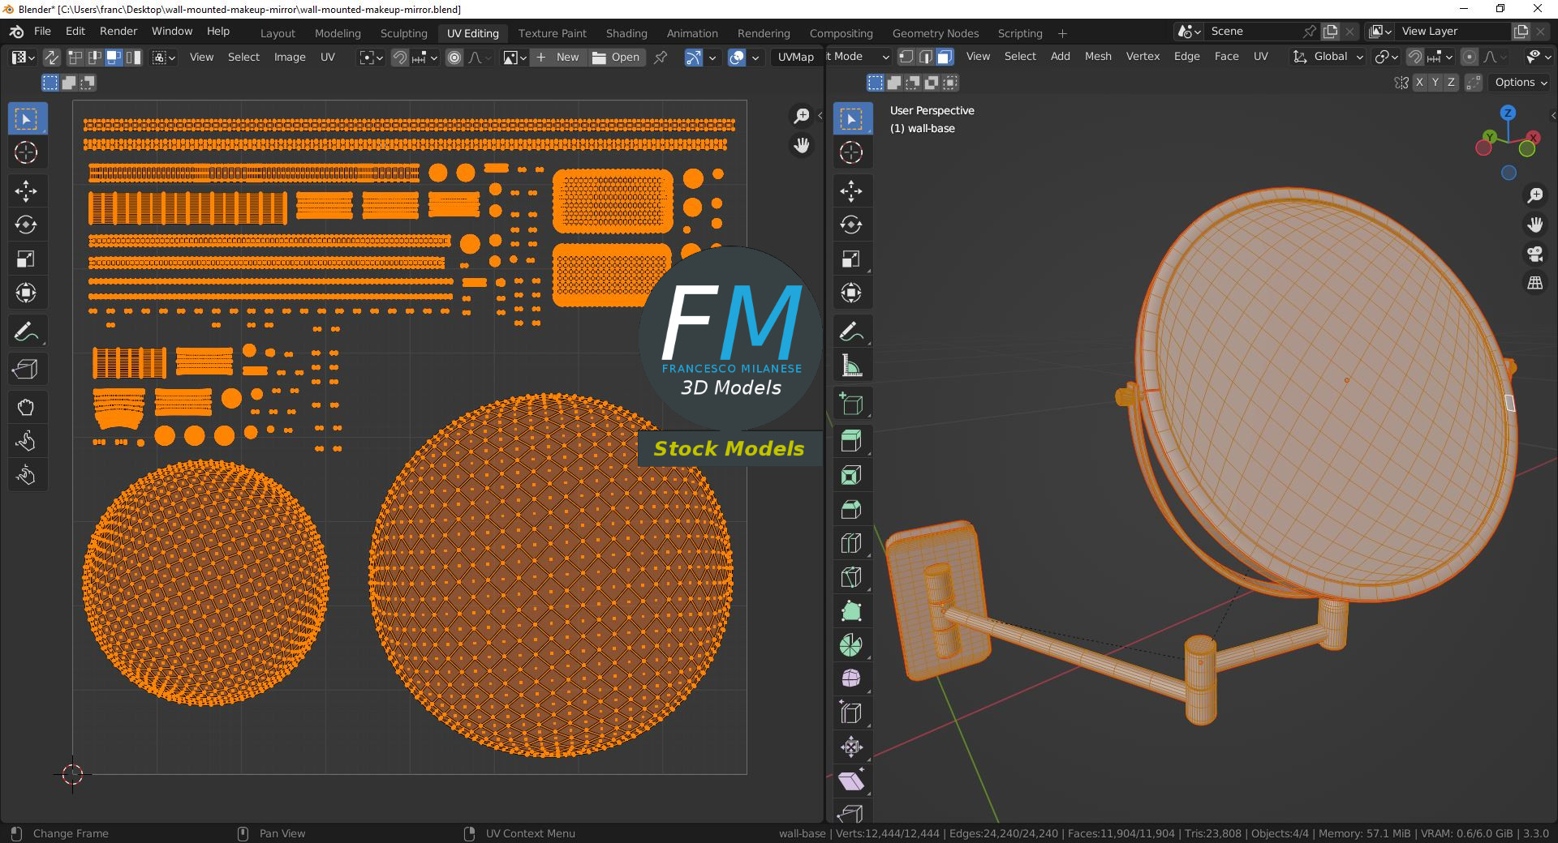
Task: Click the New image button
Action: point(557,58)
